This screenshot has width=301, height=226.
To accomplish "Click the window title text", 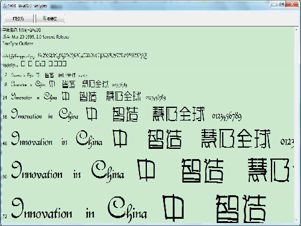I will pos(28,6).
